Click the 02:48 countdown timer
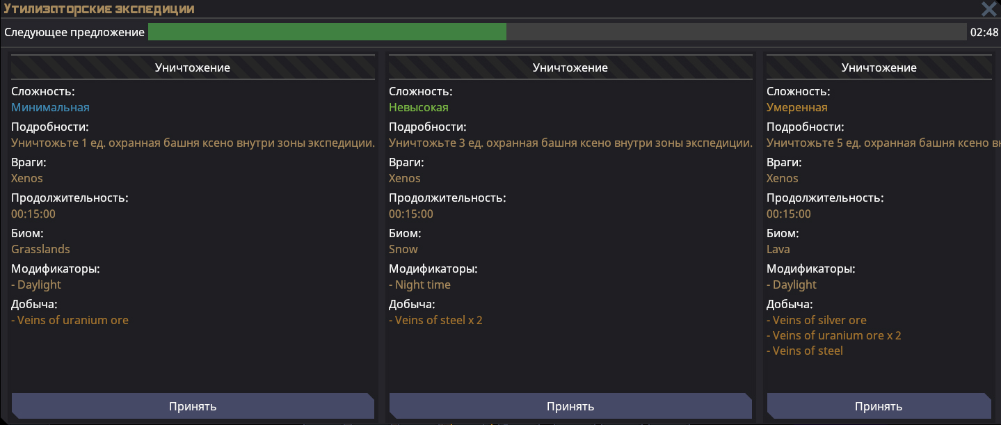 coord(984,33)
